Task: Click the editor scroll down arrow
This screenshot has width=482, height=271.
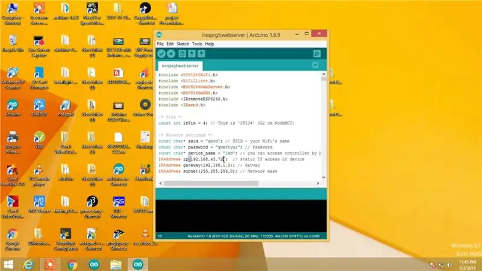Action: click(324, 177)
